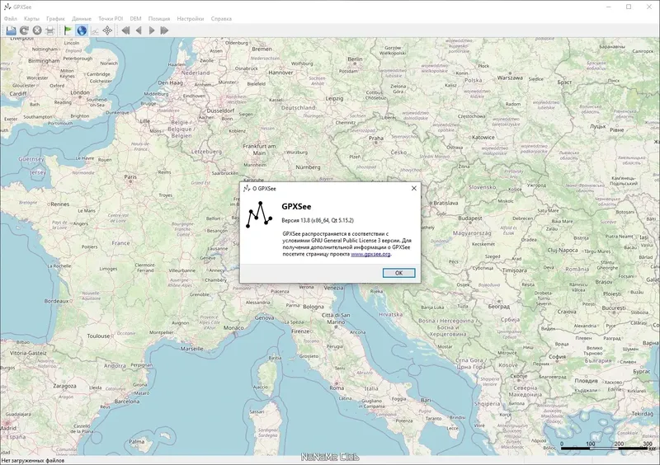This screenshot has height=465, width=660.
Task: Click the status bar text 'Нет загруженных файлов'
Action: pos(33,460)
